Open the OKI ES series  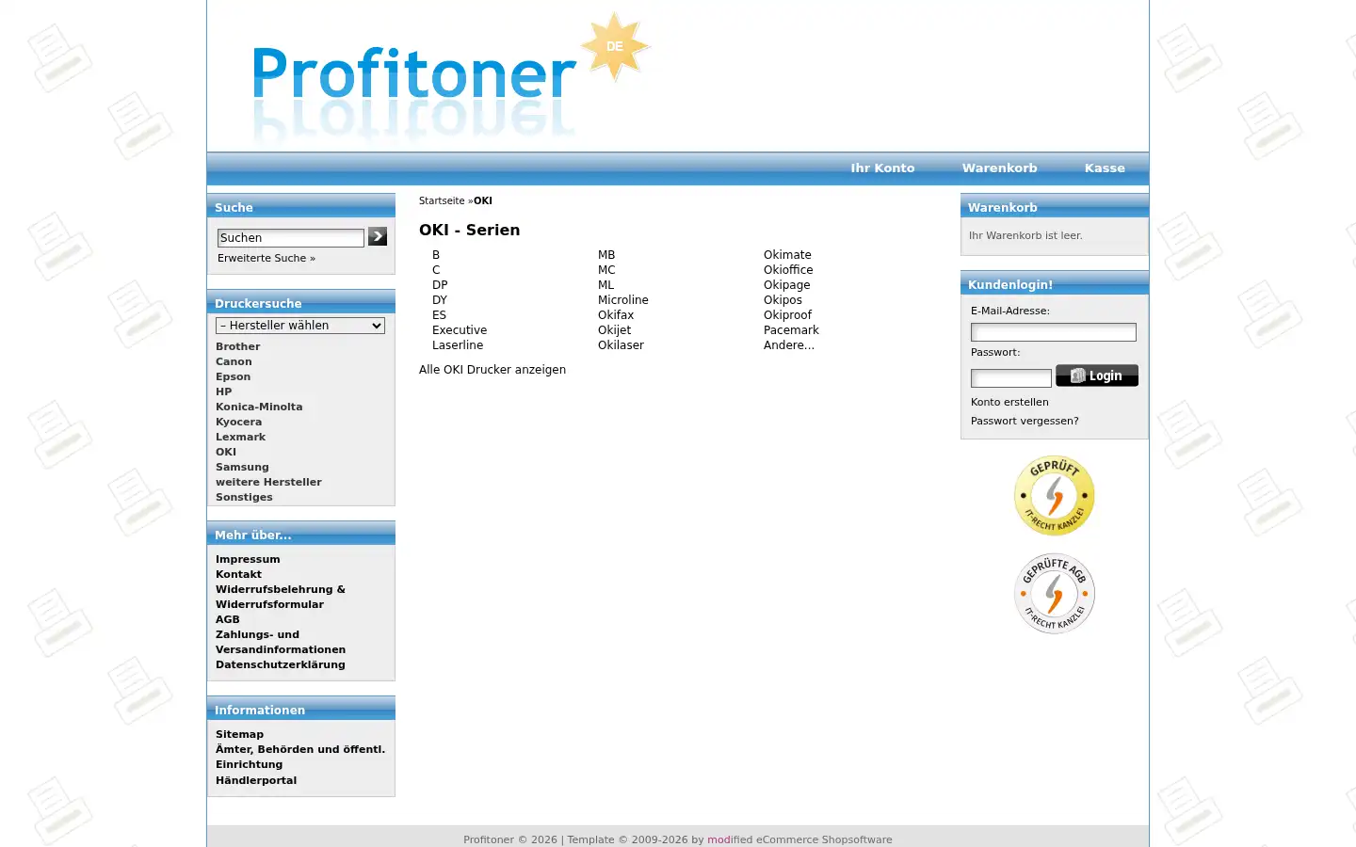point(439,315)
